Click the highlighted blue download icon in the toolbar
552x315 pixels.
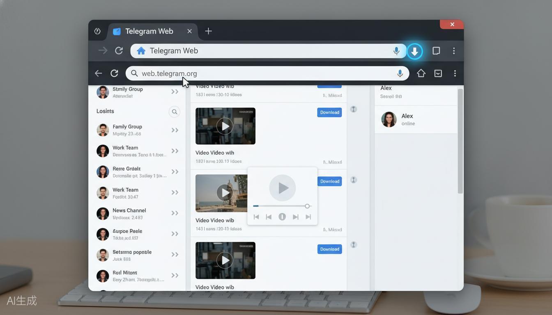tap(415, 51)
